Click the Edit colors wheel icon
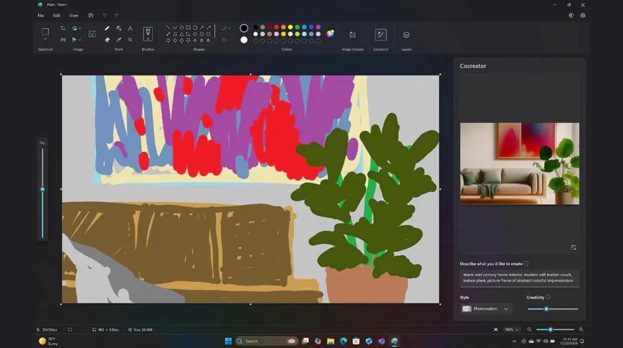623x348 pixels. coord(330,34)
